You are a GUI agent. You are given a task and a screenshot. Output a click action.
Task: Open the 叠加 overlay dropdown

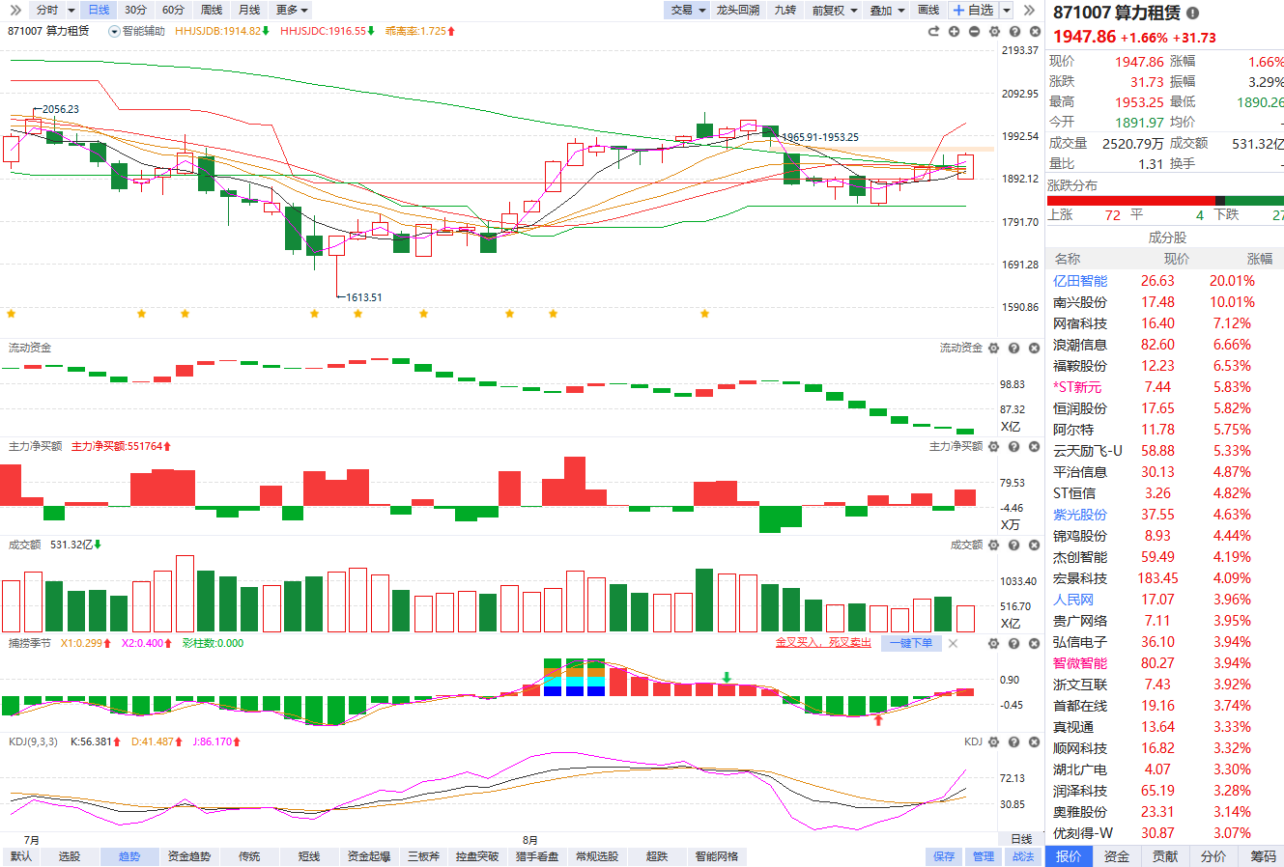887,10
